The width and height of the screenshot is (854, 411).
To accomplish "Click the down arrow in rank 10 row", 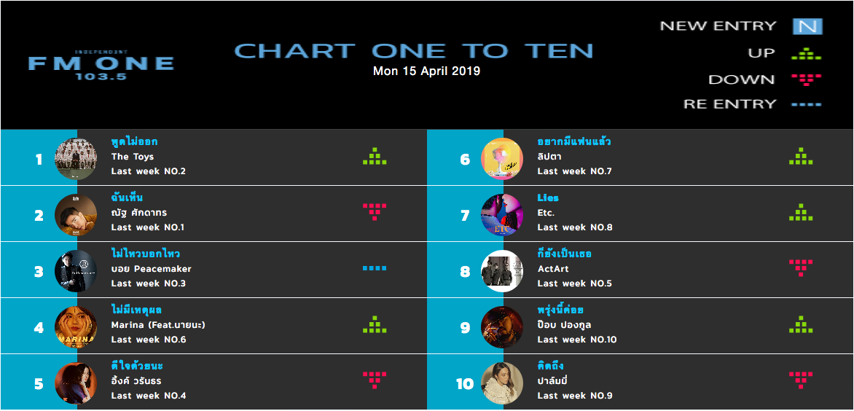I will (x=801, y=380).
